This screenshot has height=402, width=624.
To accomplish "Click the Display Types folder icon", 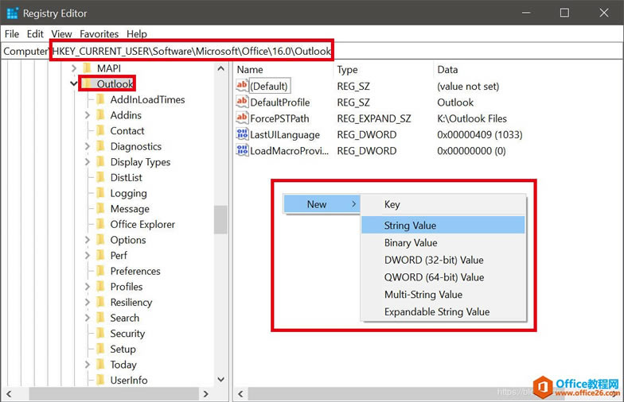I will click(x=100, y=162).
